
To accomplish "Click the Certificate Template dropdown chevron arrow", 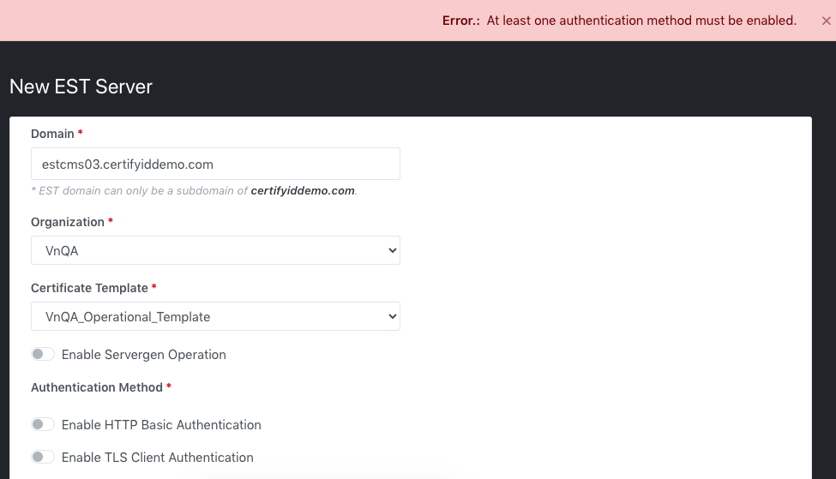I will click(392, 316).
